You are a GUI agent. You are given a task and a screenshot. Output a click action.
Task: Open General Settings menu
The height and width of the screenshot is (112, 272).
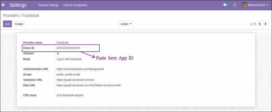coord(48,5)
